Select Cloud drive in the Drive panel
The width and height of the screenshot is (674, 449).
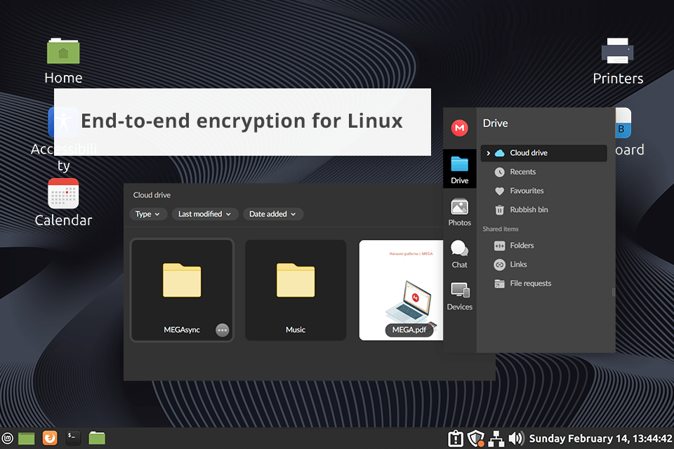[x=543, y=153]
